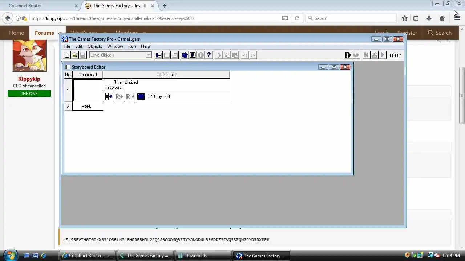Click the Comments column header
465x261 pixels.
[166, 75]
